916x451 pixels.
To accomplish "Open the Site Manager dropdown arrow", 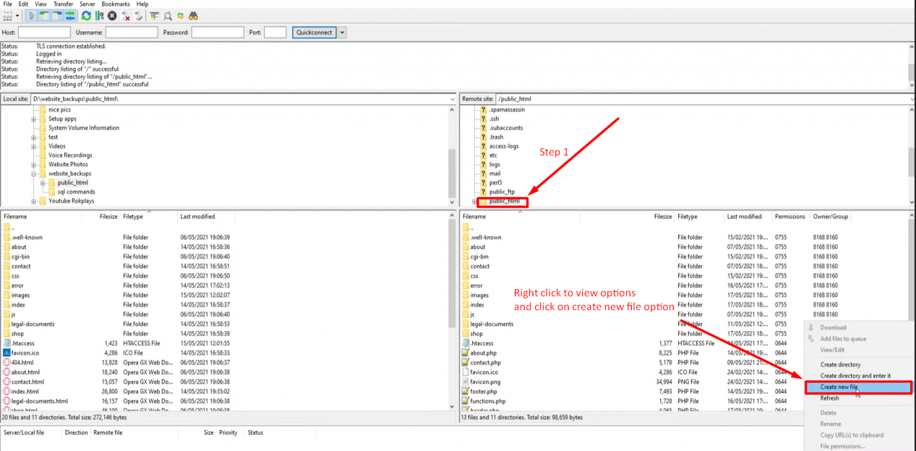I will pyautogui.click(x=16, y=16).
